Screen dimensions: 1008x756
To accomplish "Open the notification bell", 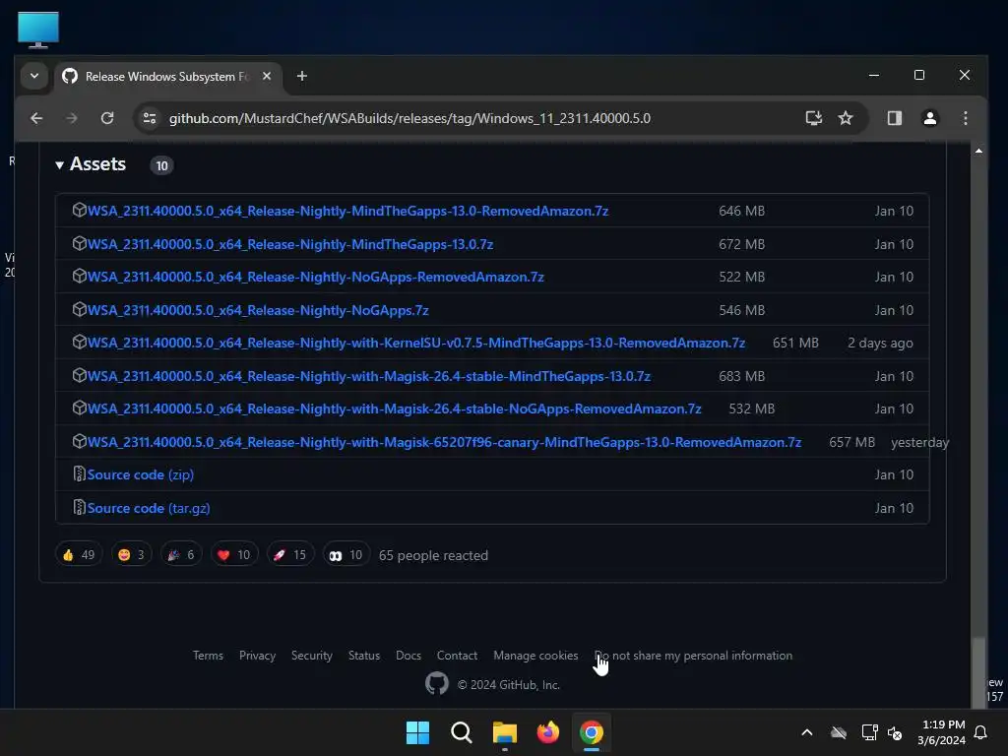I will point(980,732).
